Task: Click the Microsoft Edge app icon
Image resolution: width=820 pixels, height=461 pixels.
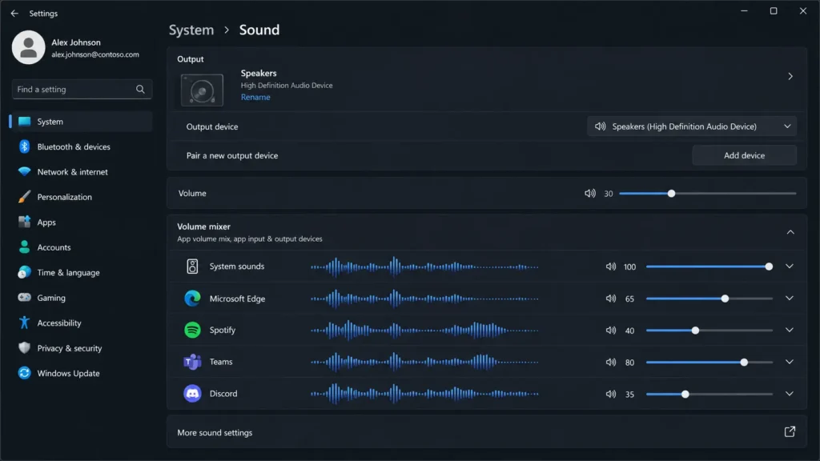Action: point(192,299)
